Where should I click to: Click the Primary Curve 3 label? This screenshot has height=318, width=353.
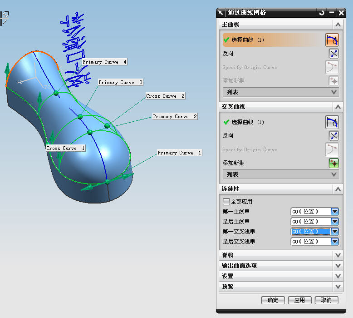point(121,82)
